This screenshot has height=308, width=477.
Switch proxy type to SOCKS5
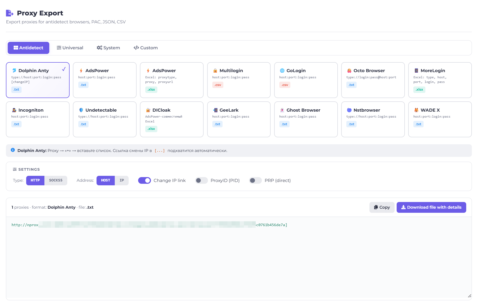[56, 180]
